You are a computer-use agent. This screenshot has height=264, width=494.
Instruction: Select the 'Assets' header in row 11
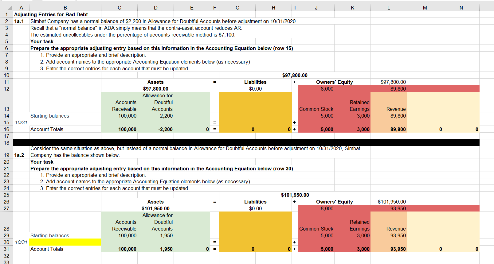pyautogui.click(x=155, y=82)
